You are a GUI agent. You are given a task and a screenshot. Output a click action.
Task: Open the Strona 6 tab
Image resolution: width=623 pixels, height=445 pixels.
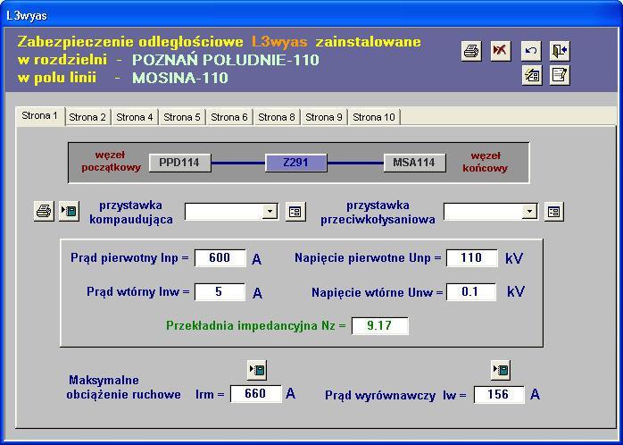[229, 117]
